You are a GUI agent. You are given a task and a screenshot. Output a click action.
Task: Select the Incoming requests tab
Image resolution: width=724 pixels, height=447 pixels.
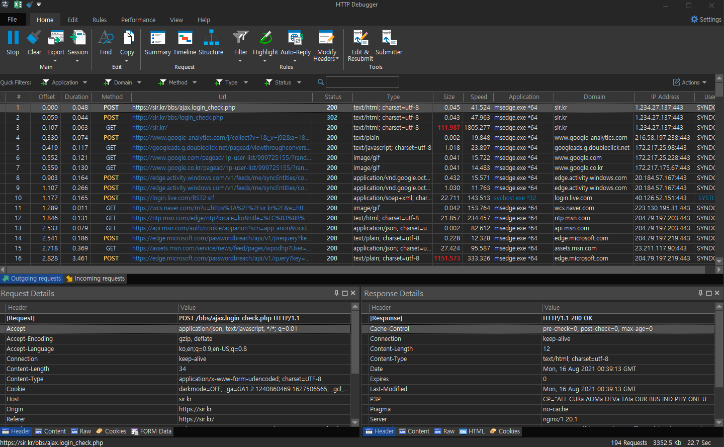point(96,279)
